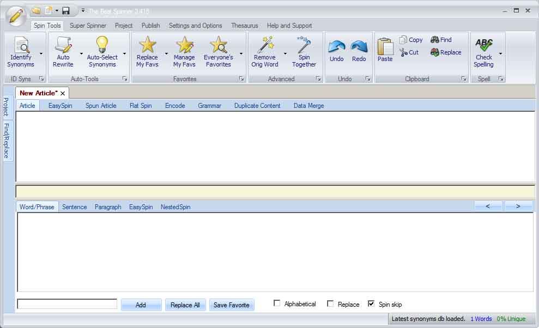
Task: Click the synonym entry input field
Action: click(x=67, y=304)
